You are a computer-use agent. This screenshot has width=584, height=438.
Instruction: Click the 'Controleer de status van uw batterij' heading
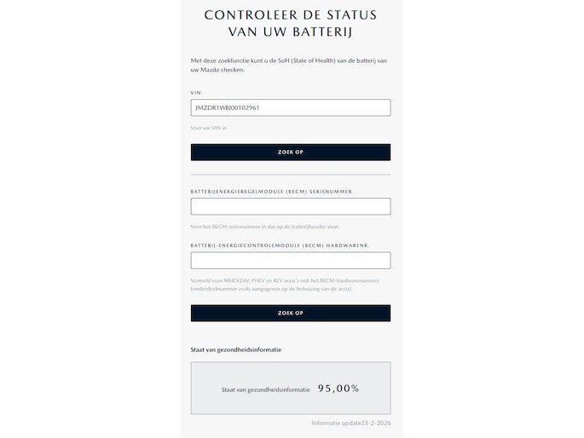pyautogui.click(x=290, y=24)
